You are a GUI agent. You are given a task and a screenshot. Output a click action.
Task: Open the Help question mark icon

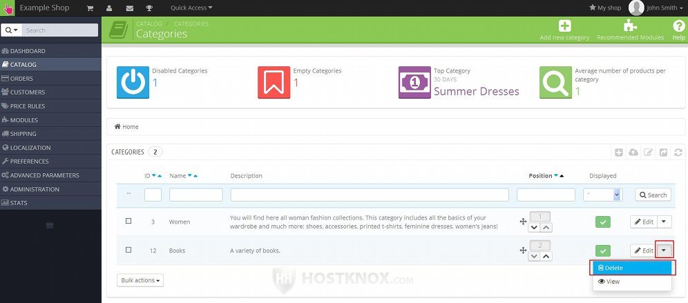pyautogui.click(x=679, y=26)
